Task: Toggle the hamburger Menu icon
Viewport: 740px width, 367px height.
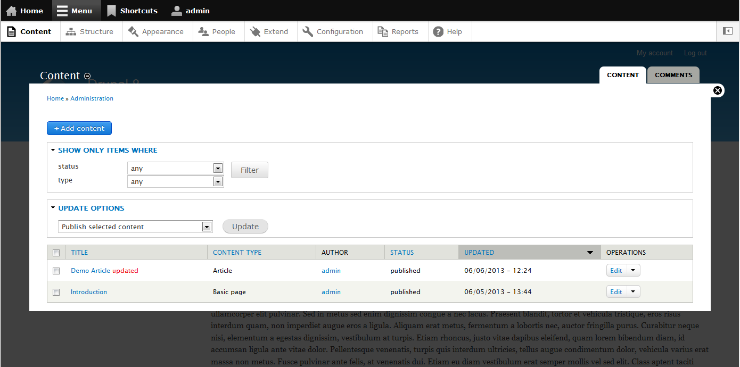Action: (62, 11)
